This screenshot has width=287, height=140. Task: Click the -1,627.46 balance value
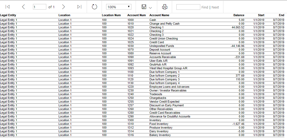(238, 124)
